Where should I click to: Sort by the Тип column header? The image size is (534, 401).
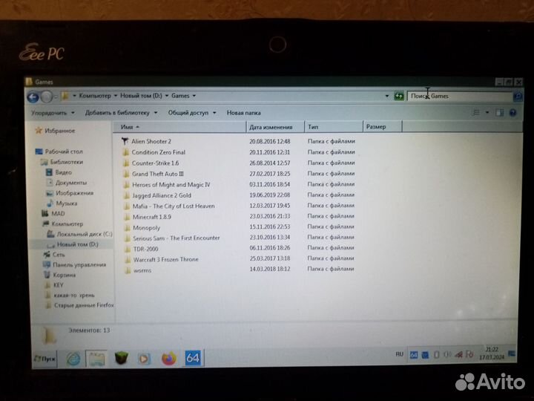pos(334,127)
